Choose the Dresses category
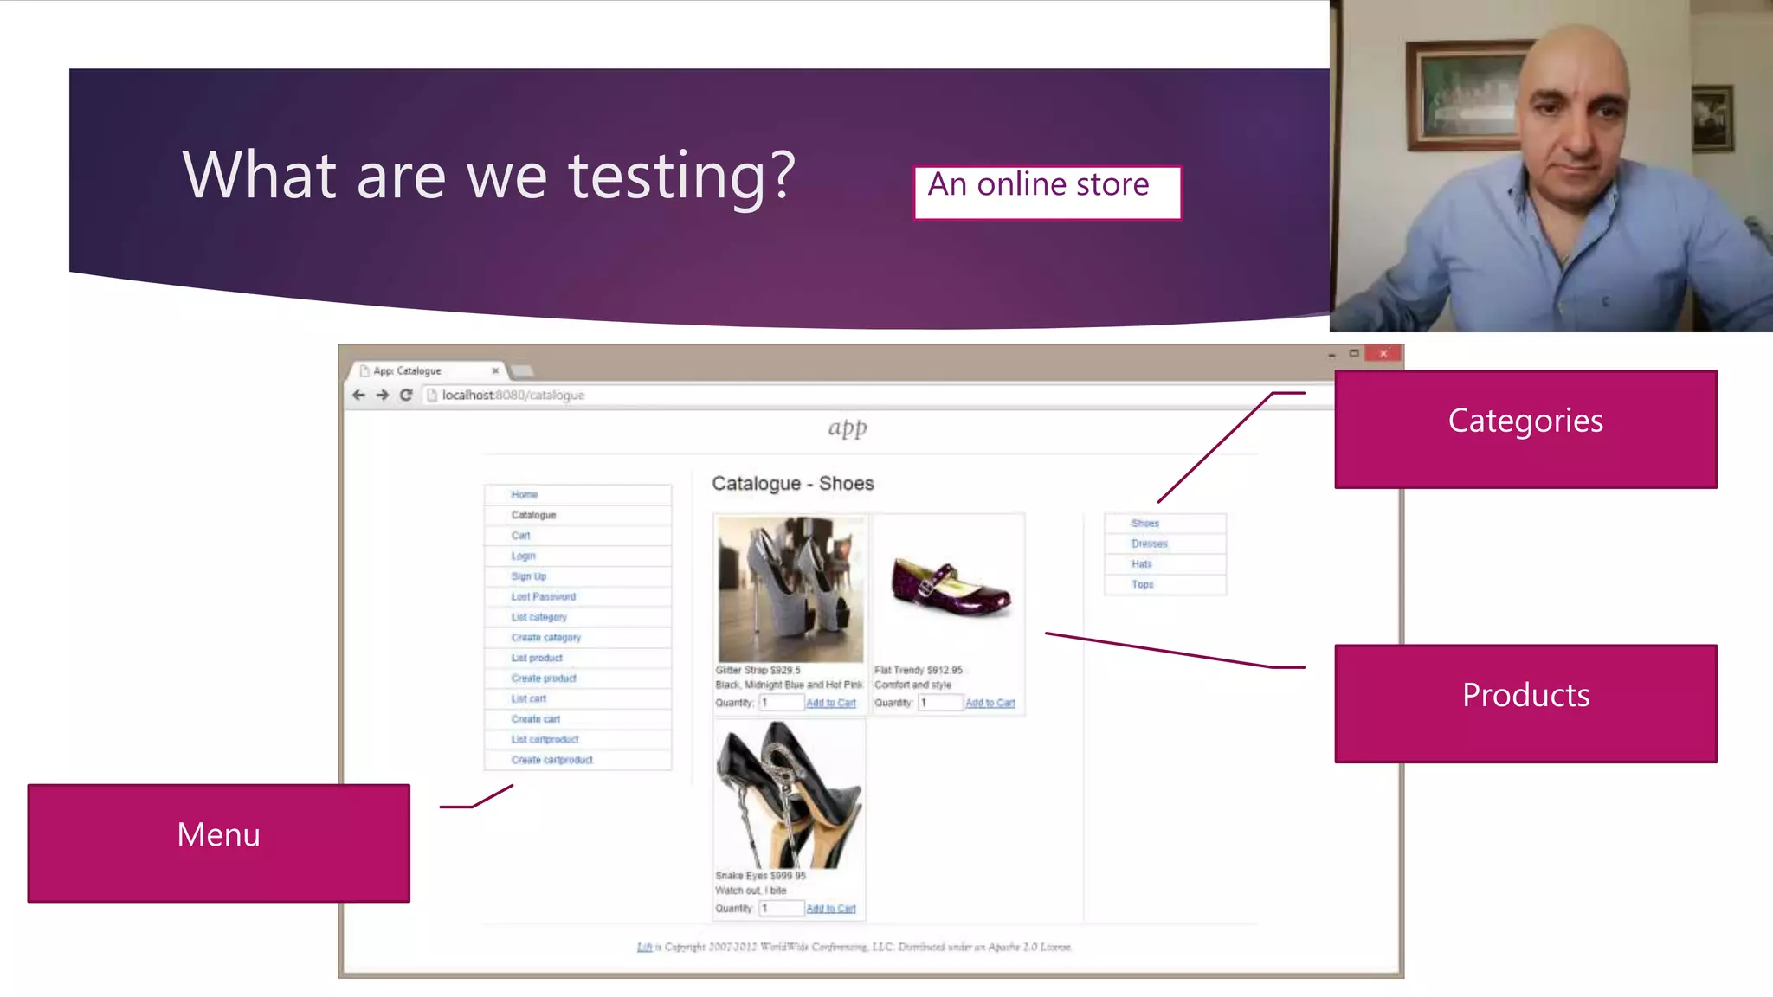The width and height of the screenshot is (1773, 997). coord(1149,544)
